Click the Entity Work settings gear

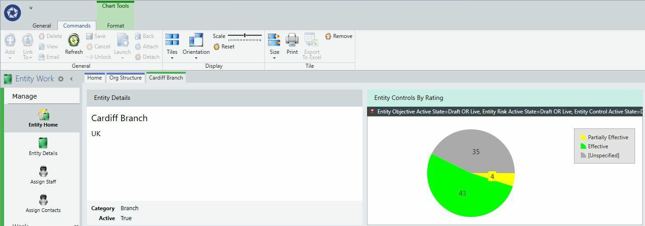coord(61,79)
